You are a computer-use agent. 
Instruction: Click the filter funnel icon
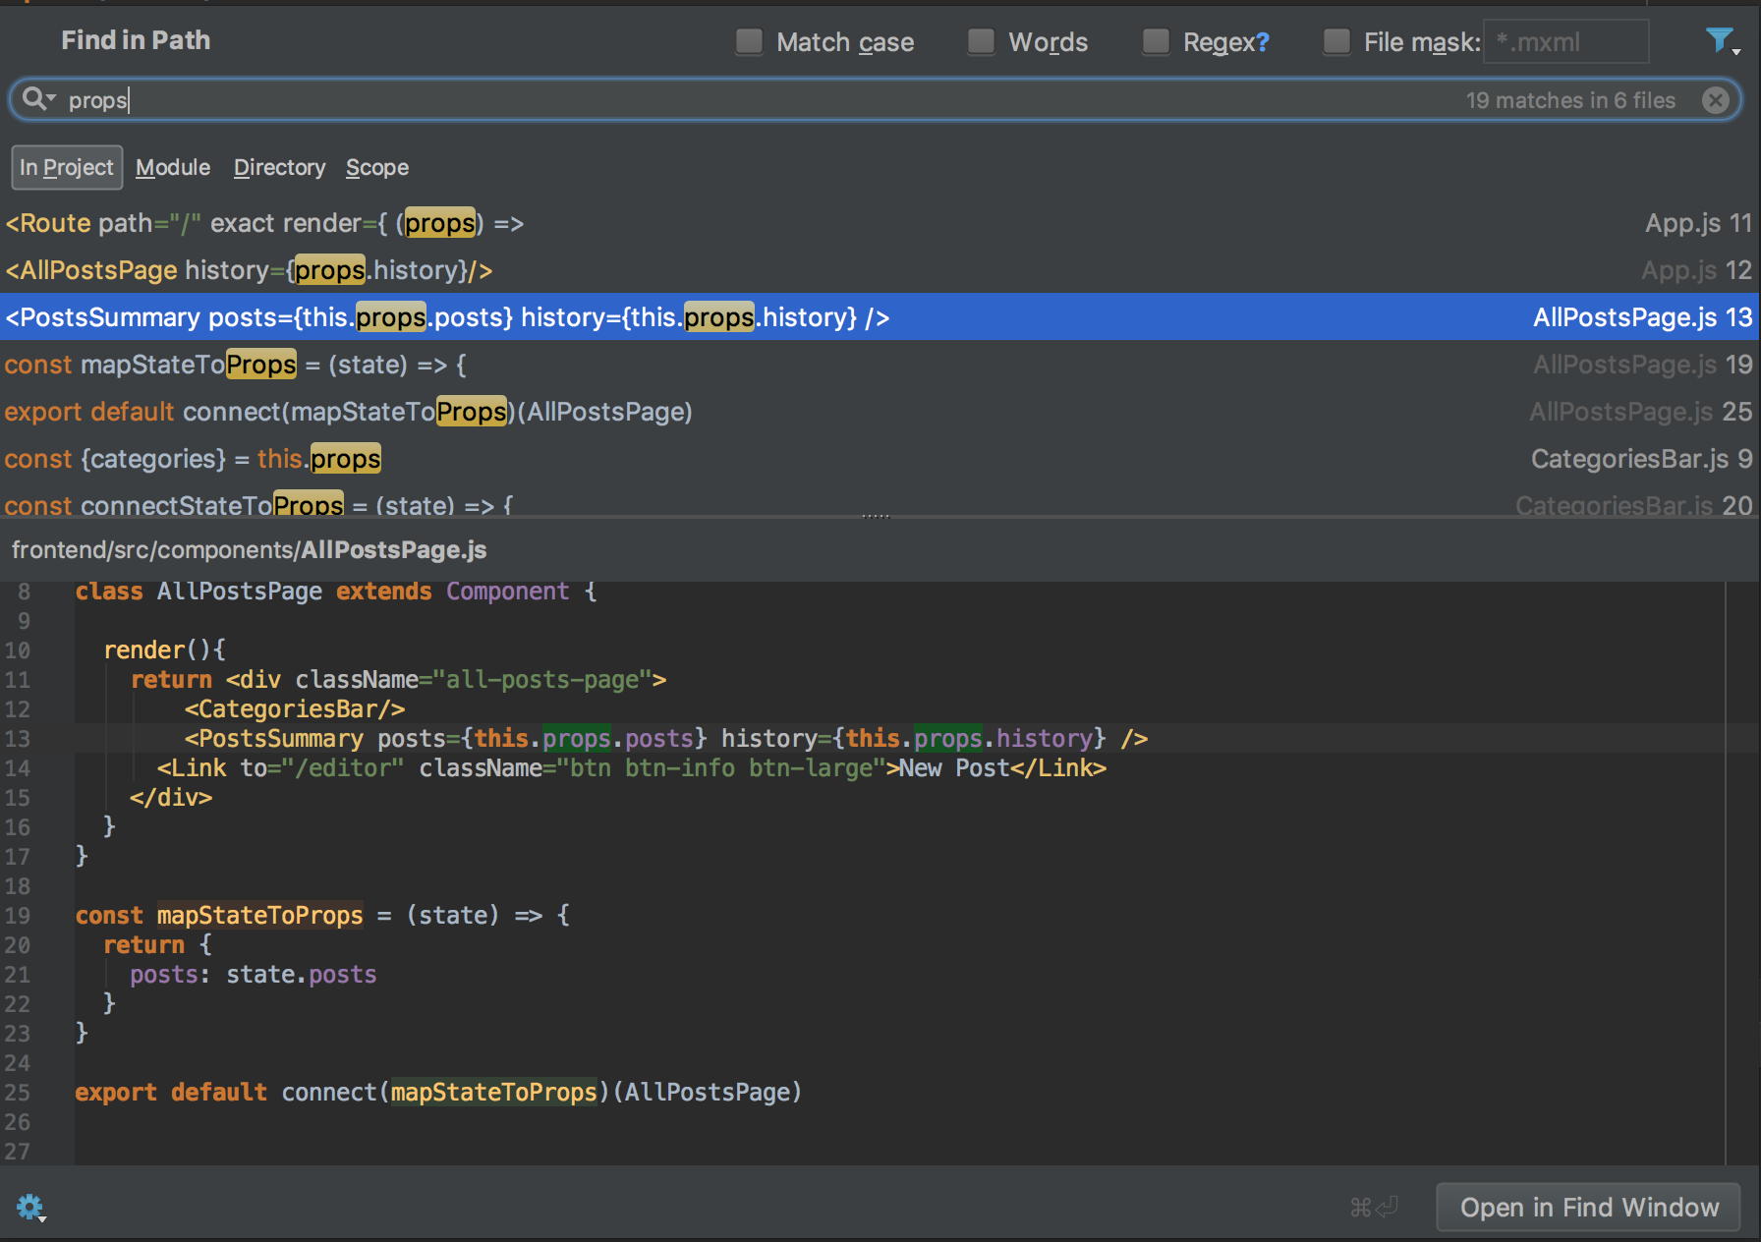(x=1719, y=40)
